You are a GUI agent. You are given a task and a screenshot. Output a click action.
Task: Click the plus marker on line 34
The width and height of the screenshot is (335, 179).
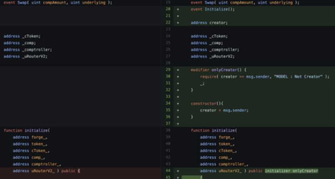coord(178,103)
